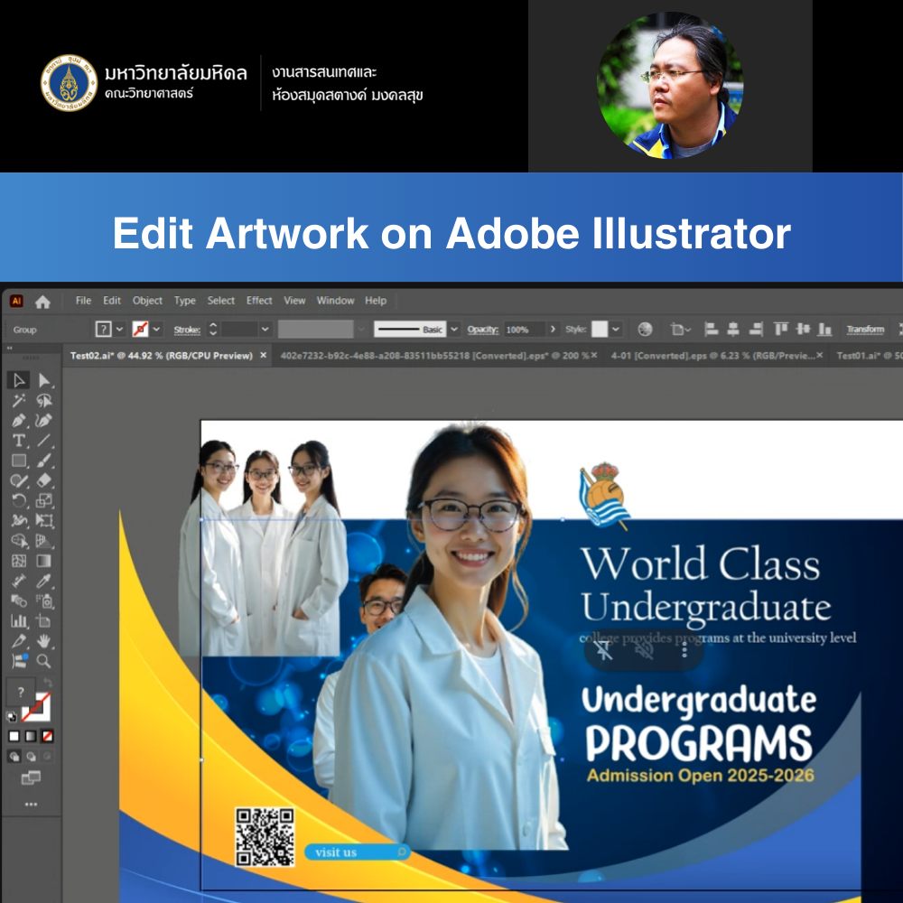Open the Effect menu
This screenshot has width=903, height=903.
click(259, 301)
